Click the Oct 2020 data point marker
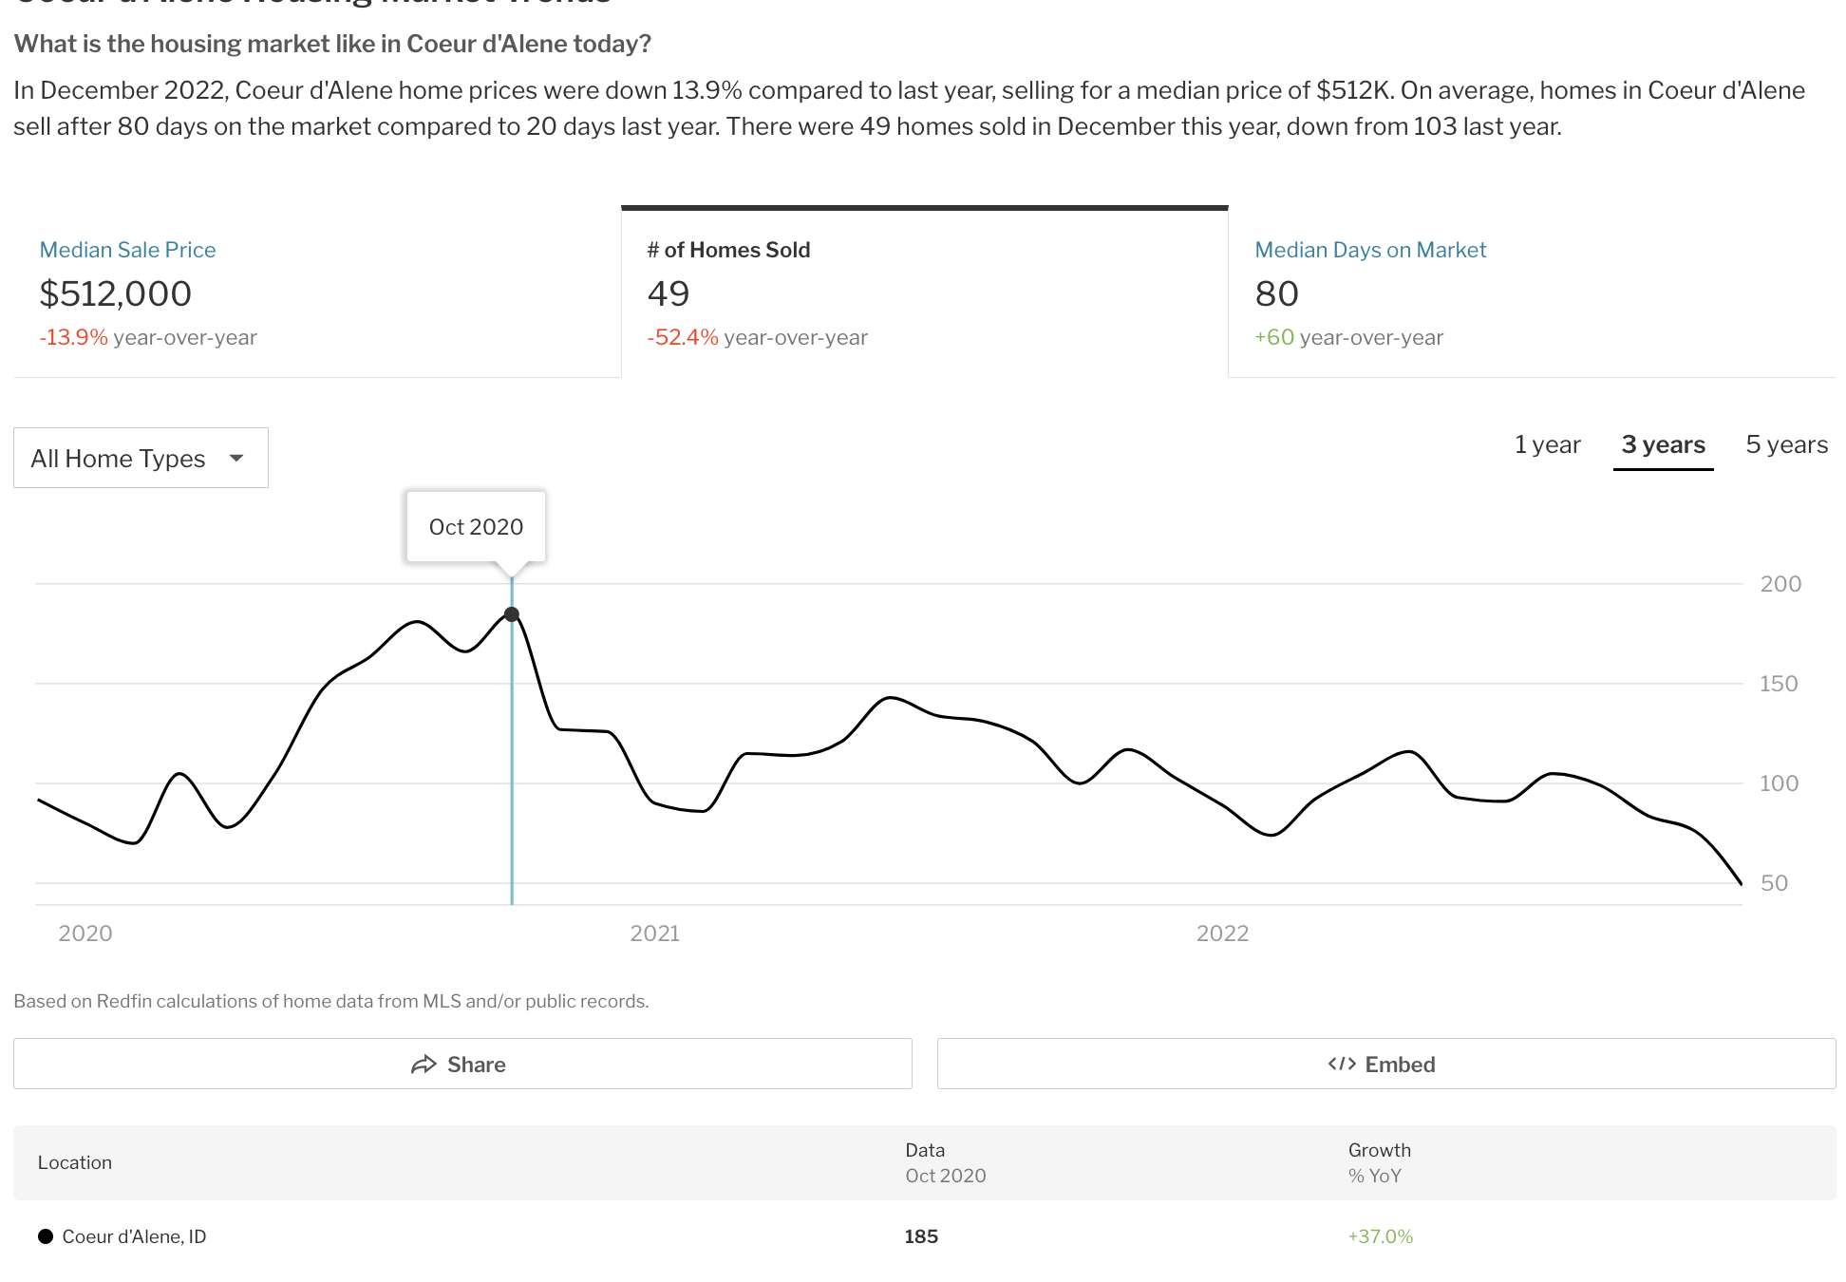Image resolution: width=1846 pixels, height=1282 pixels. 512,614
